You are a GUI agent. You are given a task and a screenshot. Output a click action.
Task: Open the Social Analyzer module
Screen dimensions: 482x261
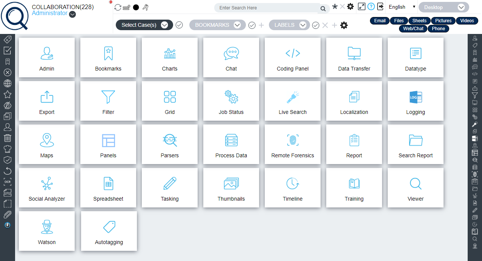pyautogui.click(x=46, y=187)
